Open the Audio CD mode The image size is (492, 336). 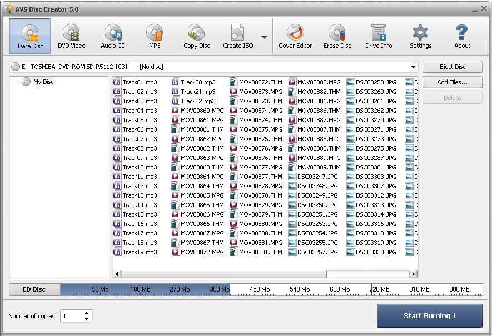point(113,35)
